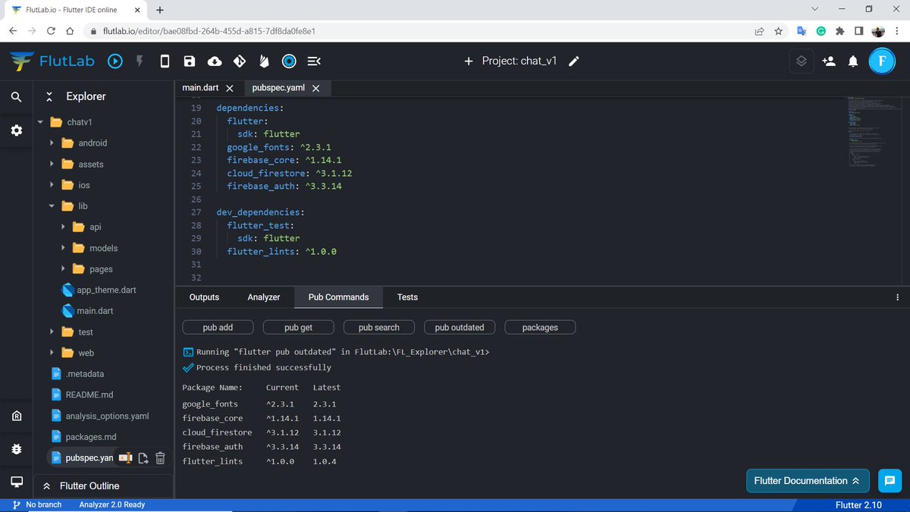Click the pub get button
The height and width of the screenshot is (512, 910).
tap(298, 328)
